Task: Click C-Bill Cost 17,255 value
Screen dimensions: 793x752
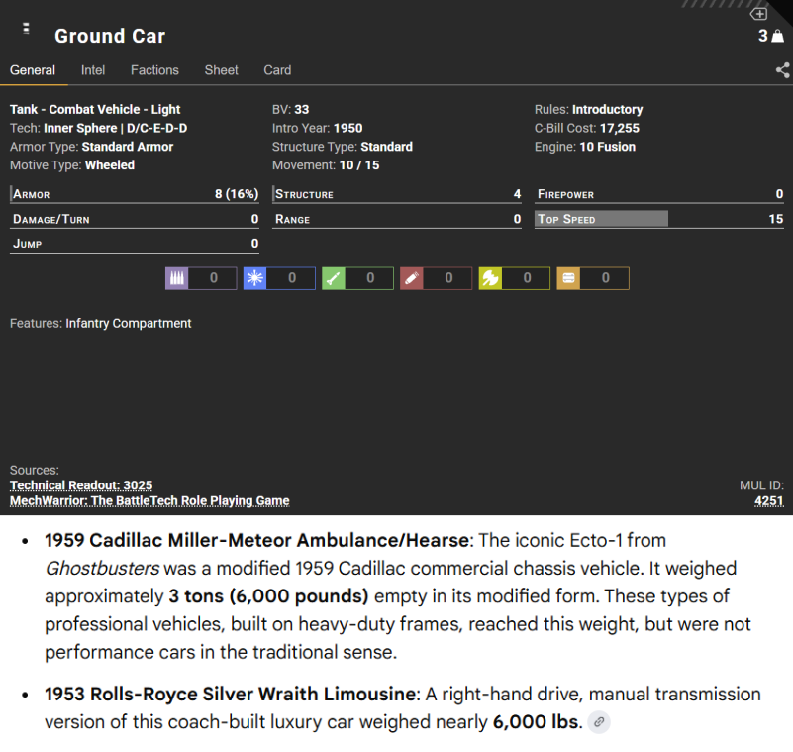Action: point(620,128)
